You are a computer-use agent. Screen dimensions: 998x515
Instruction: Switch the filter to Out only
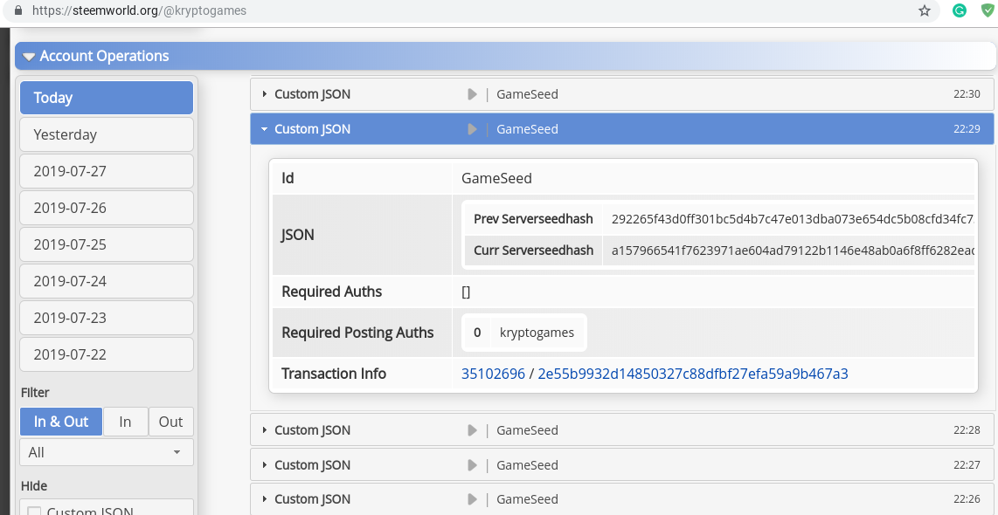170,422
